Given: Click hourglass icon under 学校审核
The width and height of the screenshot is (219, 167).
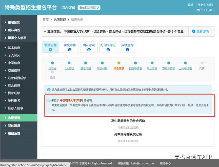Looking at the screenshot, I should pyautogui.click(x=70, y=50).
